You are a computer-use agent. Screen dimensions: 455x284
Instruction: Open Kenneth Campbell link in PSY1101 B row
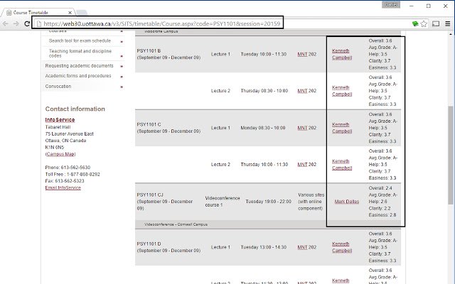coord(342,54)
